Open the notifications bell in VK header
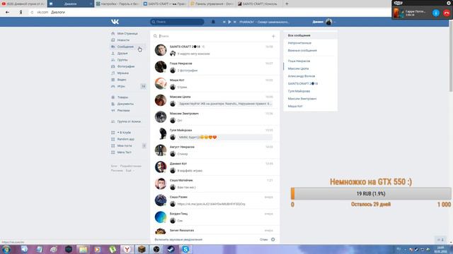The width and height of the screenshot is (453, 254). 213,22
